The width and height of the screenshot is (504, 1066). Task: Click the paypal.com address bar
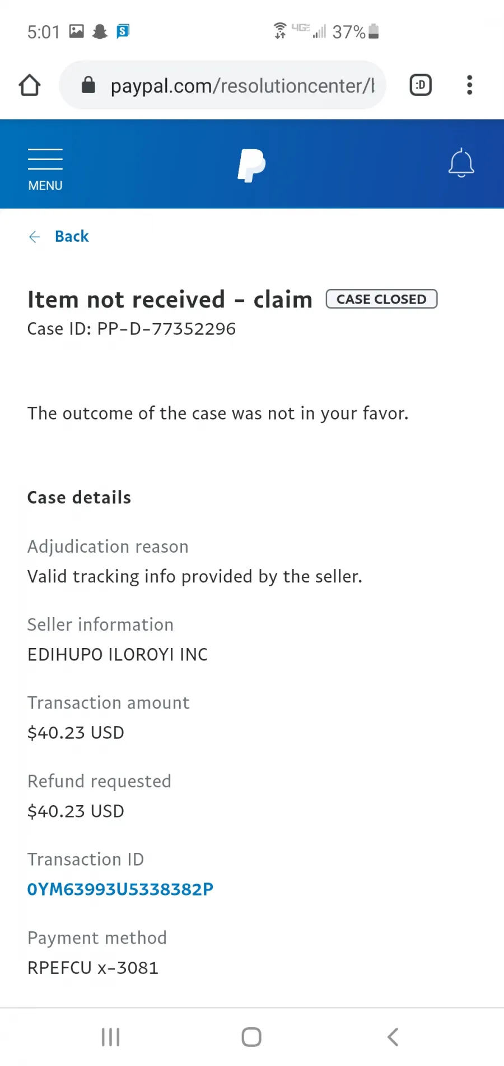click(222, 85)
